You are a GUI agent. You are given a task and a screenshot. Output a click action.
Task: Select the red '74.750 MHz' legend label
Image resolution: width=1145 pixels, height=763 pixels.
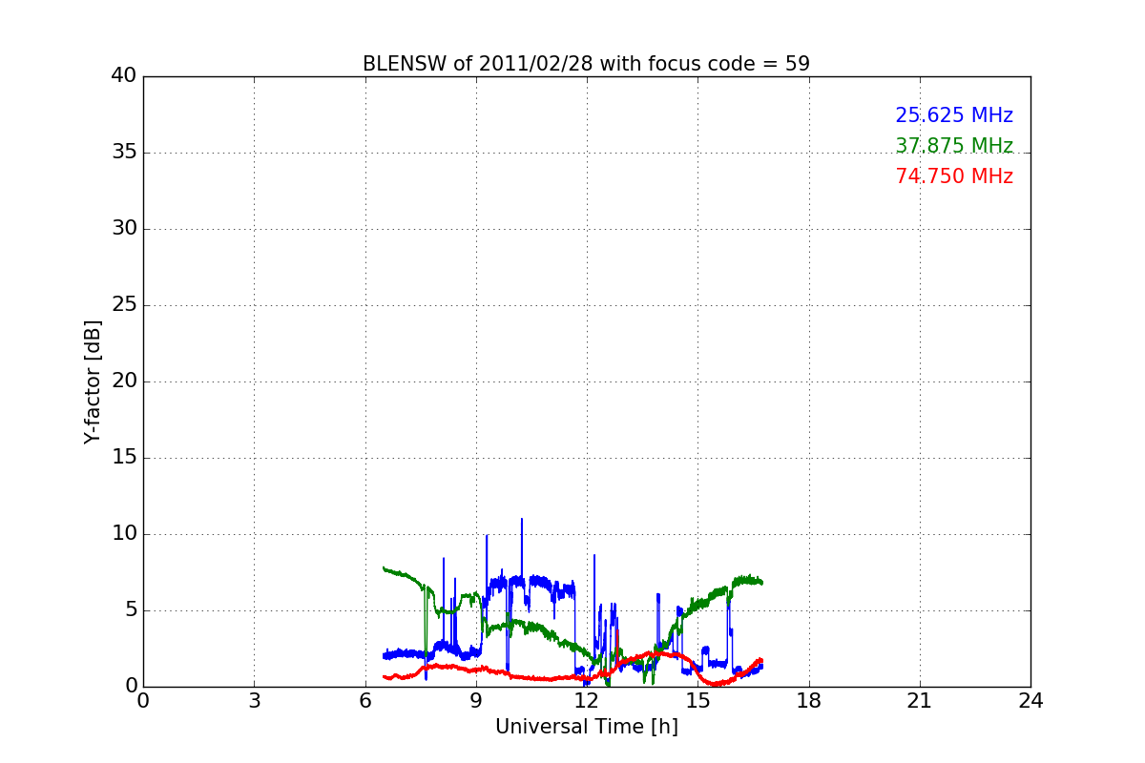pos(954,176)
